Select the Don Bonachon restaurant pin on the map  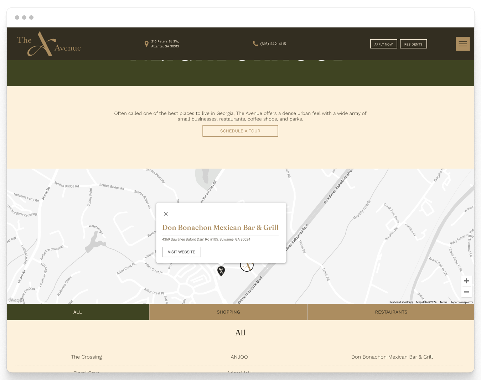point(221,271)
